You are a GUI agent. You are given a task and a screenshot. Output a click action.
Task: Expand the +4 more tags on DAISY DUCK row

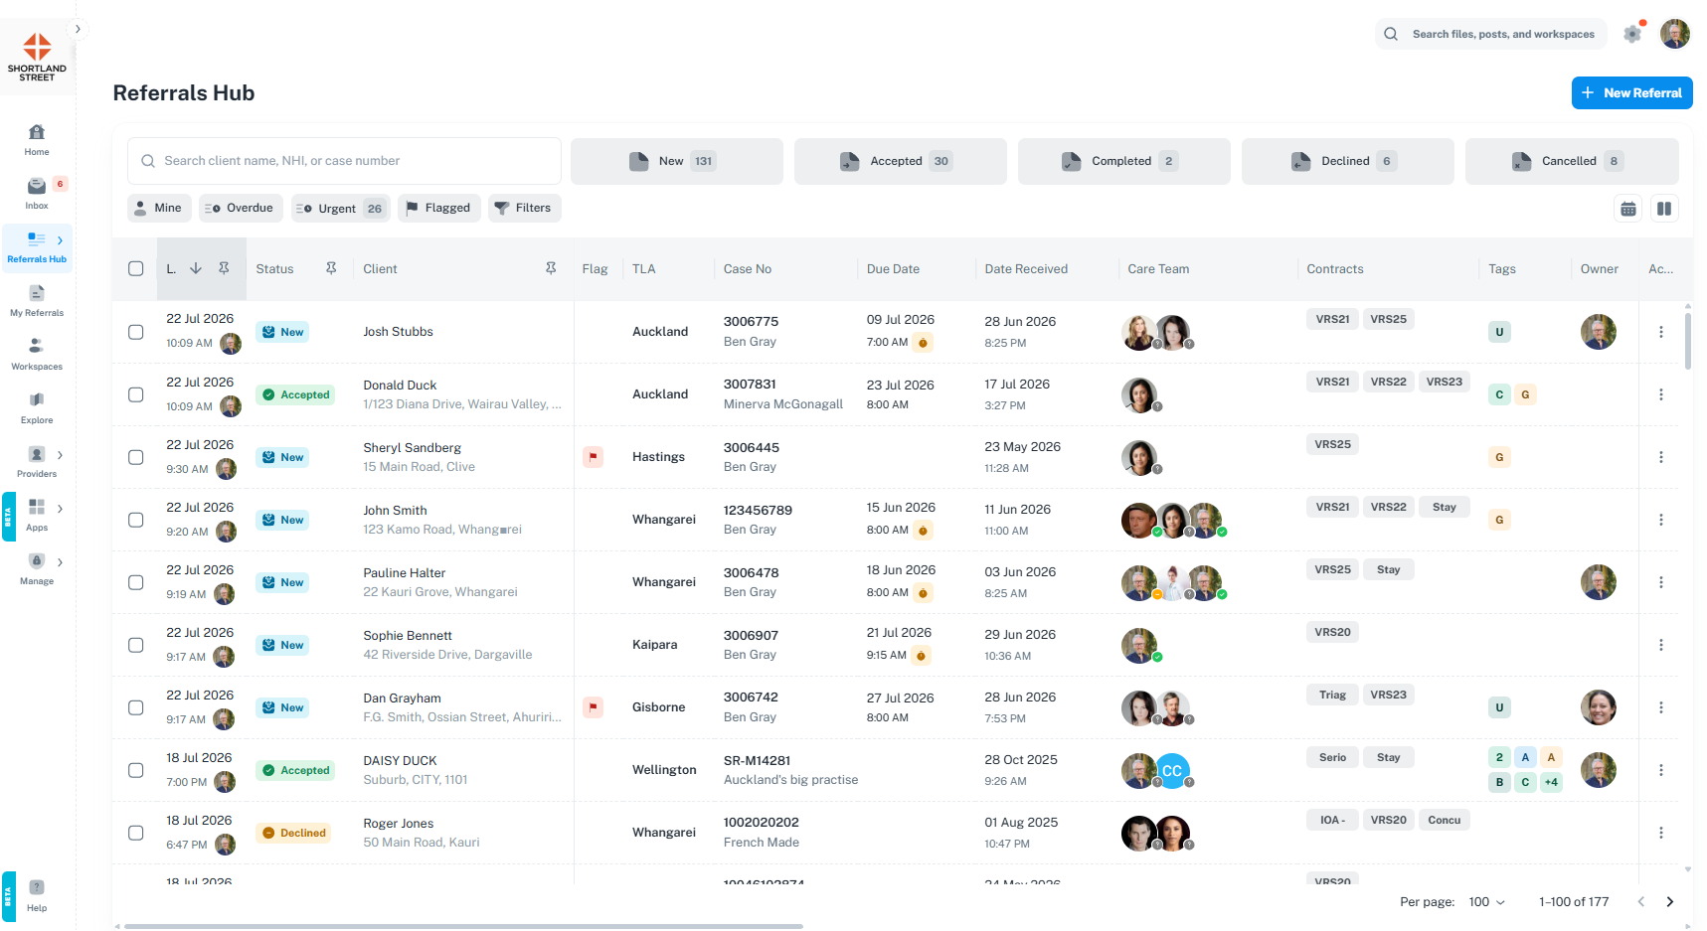click(x=1551, y=782)
